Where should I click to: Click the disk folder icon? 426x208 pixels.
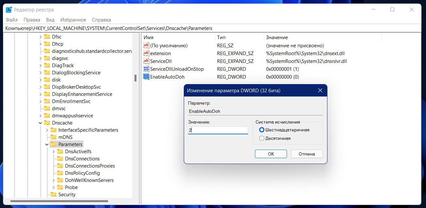click(x=47, y=80)
